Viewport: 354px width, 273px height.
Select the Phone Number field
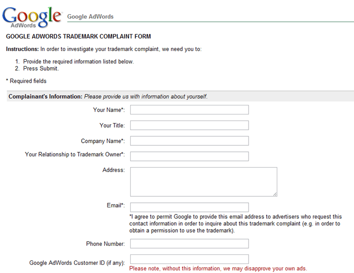click(190, 244)
